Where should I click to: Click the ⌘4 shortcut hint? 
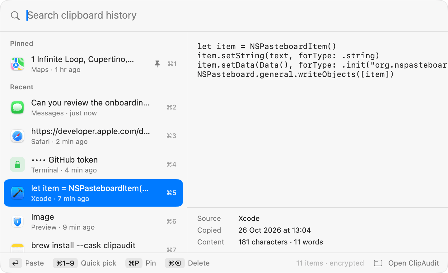coord(171,164)
